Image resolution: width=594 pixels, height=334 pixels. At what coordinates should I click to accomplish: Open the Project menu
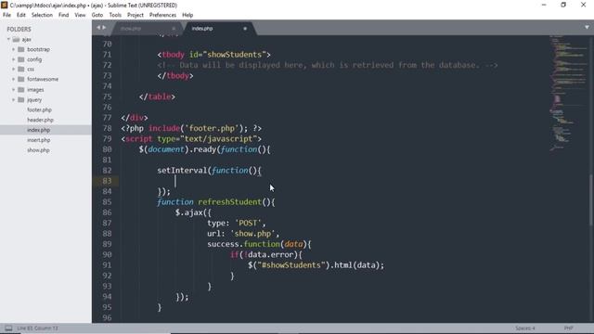[x=136, y=15]
